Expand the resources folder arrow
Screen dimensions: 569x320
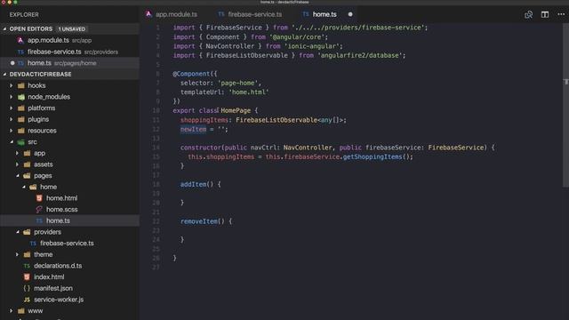12,131
